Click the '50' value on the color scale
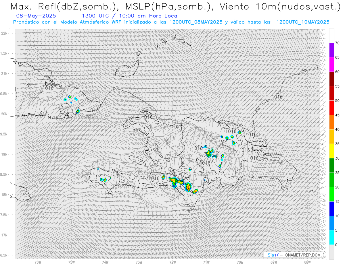The width and height of the screenshot is (345, 266). click(337, 101)
